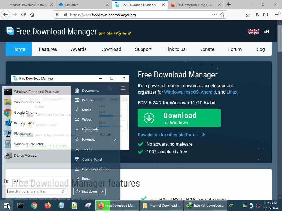Image resolution: width=282 pixels, height=211 pixels.
Task: Open the Donate page
Action: pos(207,49)
